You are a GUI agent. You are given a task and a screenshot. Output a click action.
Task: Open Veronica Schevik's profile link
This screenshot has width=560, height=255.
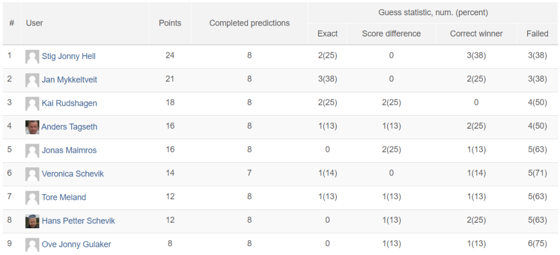(x=73, y=174)
